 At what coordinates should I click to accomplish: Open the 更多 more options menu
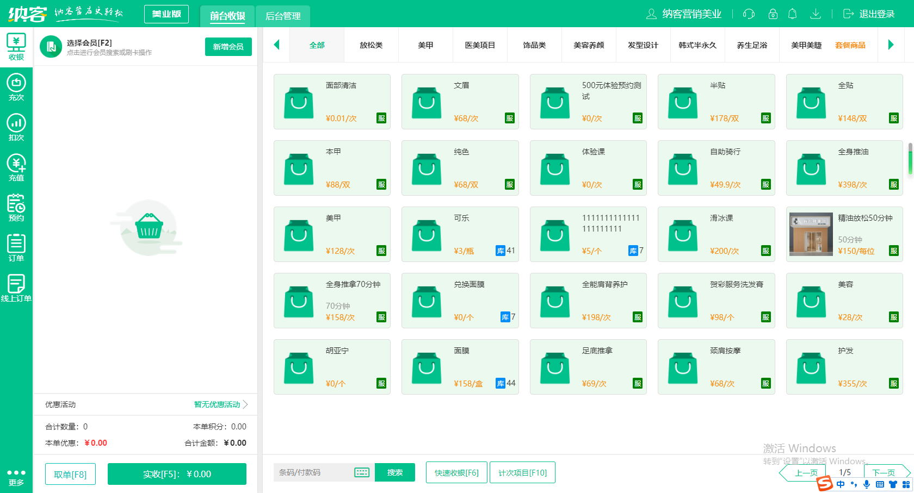coord(16,473)
